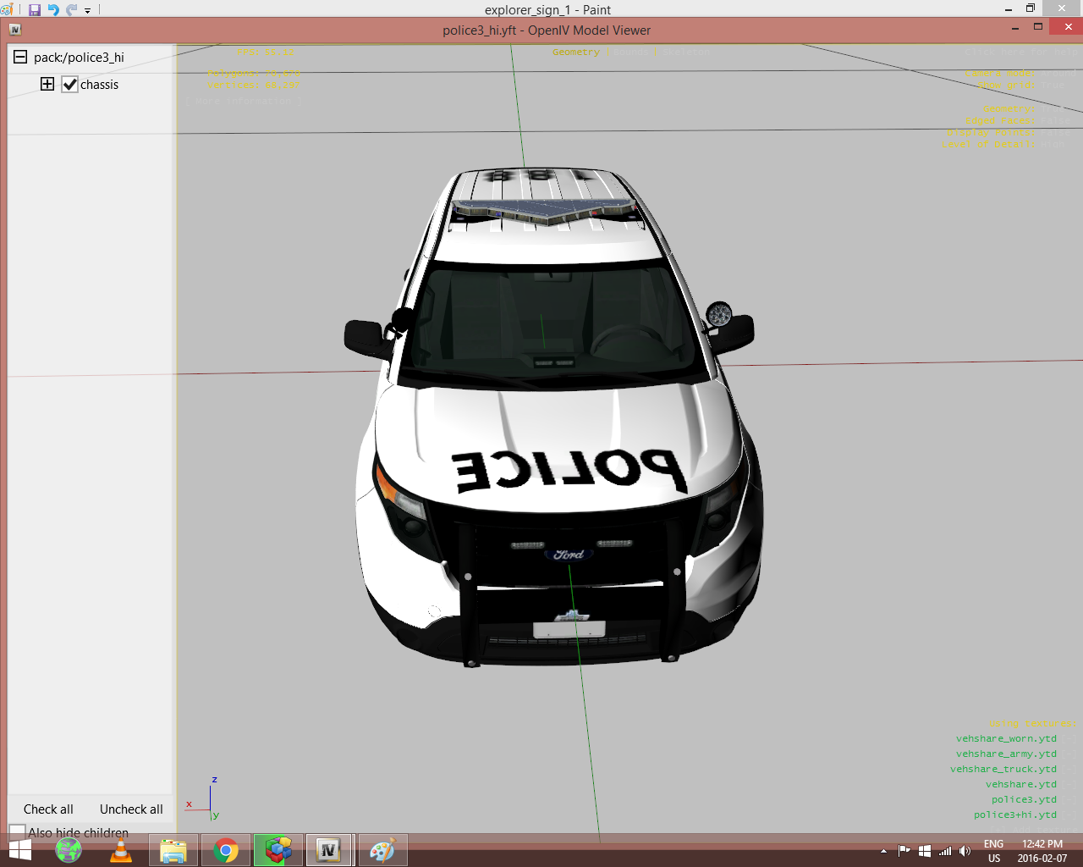The width and height of the screenshot is (1083, 867).
Task: Switch to Geometry view mode in the viewport
Action: [575, 52]
